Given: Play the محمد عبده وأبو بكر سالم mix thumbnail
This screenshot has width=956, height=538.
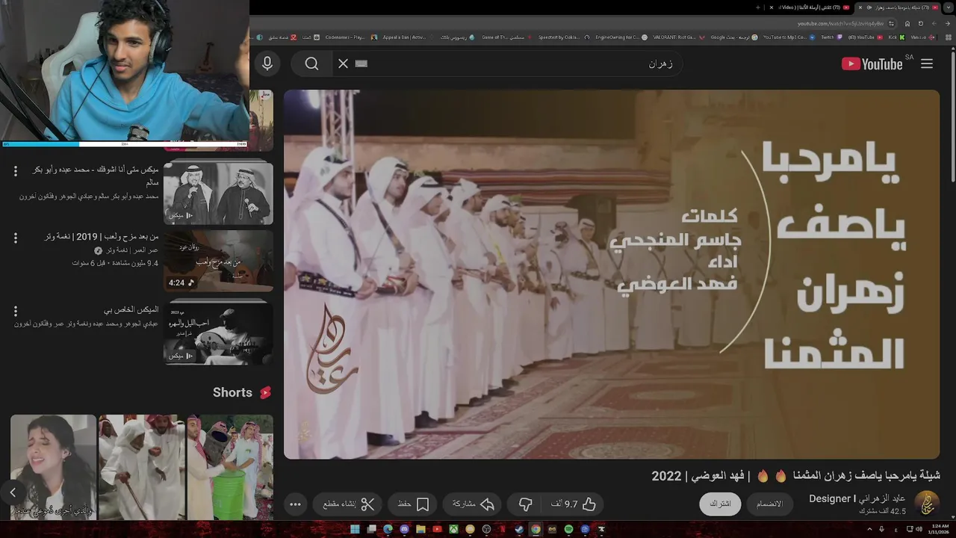Looking at the screenshot, I should point(218,192).
